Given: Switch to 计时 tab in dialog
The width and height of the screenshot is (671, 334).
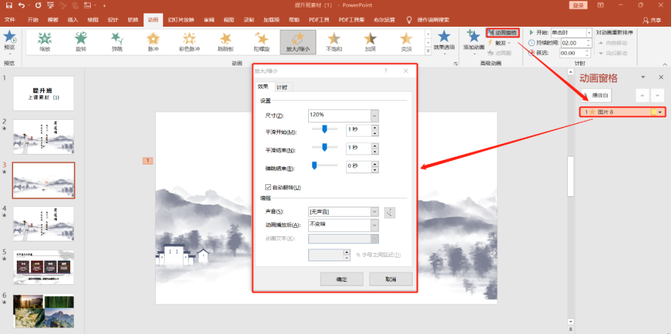Looking at the screenshot, I should click(x=281, y=88).
